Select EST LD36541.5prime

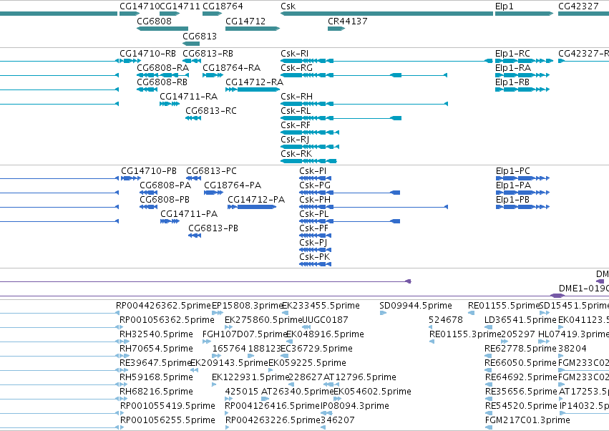click(520, 320)
